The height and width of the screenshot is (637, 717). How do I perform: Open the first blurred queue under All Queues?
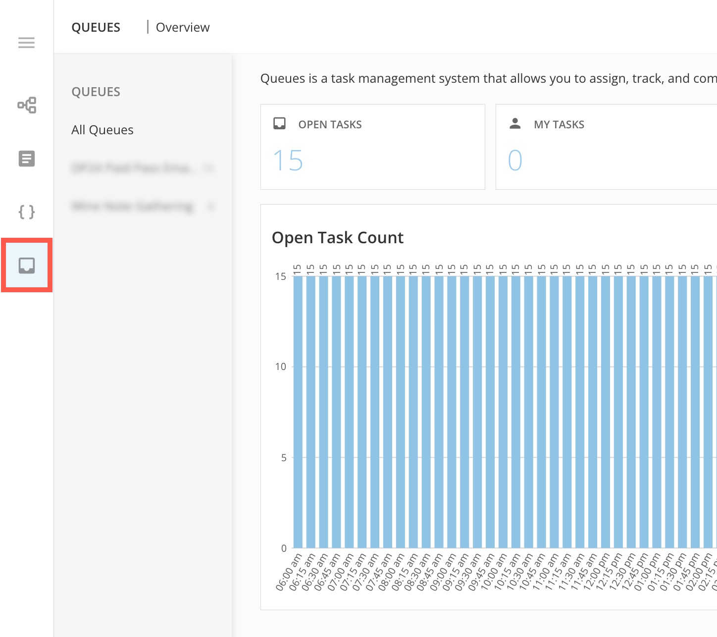[134, 168]
